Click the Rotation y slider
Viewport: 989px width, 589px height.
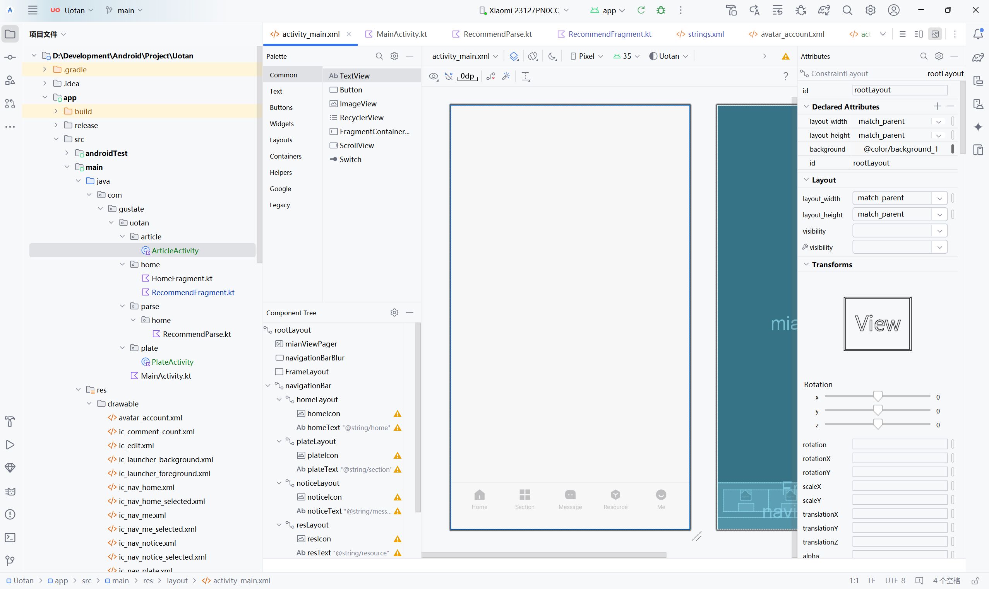[x=878, y=410]
